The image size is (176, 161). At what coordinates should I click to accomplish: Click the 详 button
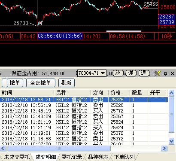(131, 73)
